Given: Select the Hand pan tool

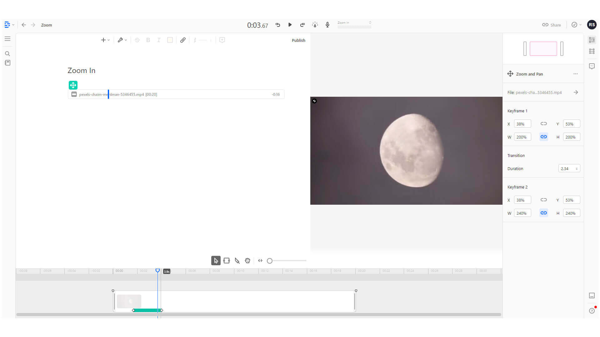Looking at the screenshot, I should pos(247,261).
